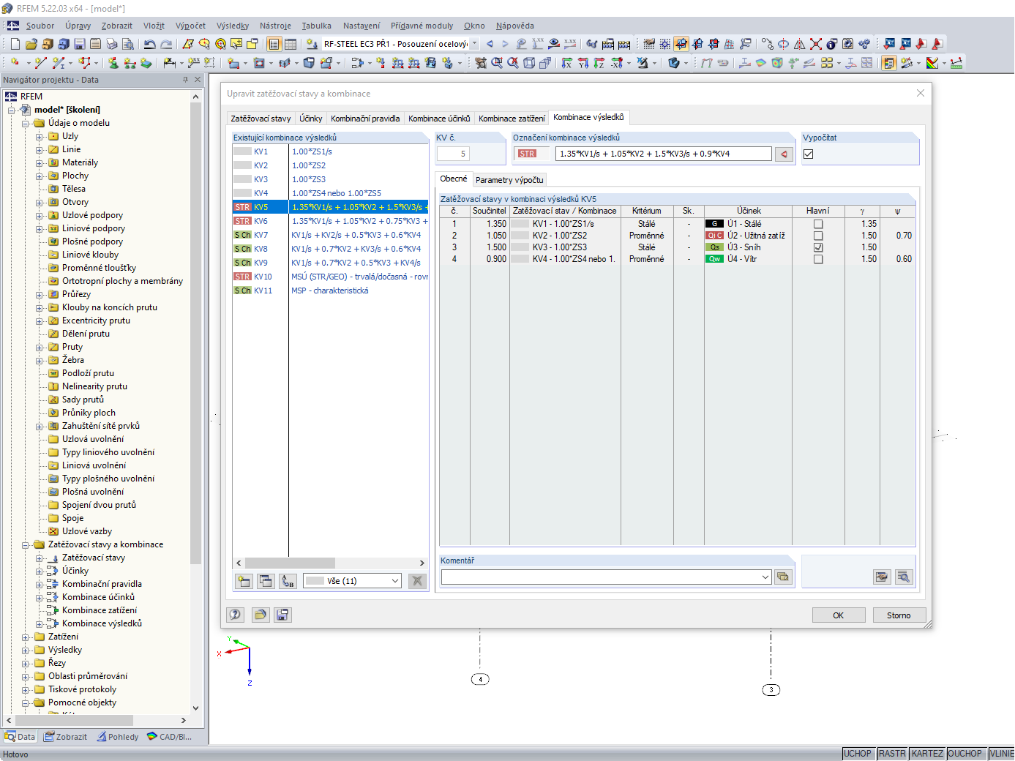The height and width of the screenshot is (761, 1015).
Task: Open comment library icon next to Komentář
Action: pyautogui.click(x=783, y=577)
